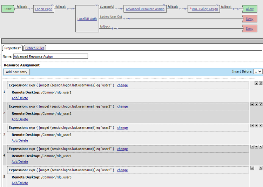This screenshot has height=187, width=263.
Task: Change the user2 expression
Action: click(122, 106)
